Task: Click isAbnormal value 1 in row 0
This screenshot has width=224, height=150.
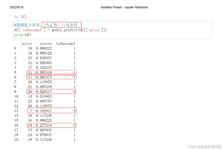Action: coord(74,48)
